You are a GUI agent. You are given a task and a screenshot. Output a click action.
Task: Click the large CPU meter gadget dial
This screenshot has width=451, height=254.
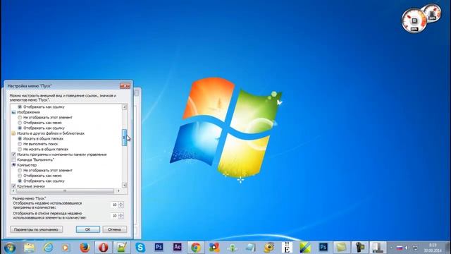pyautogui.click(x=414, y=20)
